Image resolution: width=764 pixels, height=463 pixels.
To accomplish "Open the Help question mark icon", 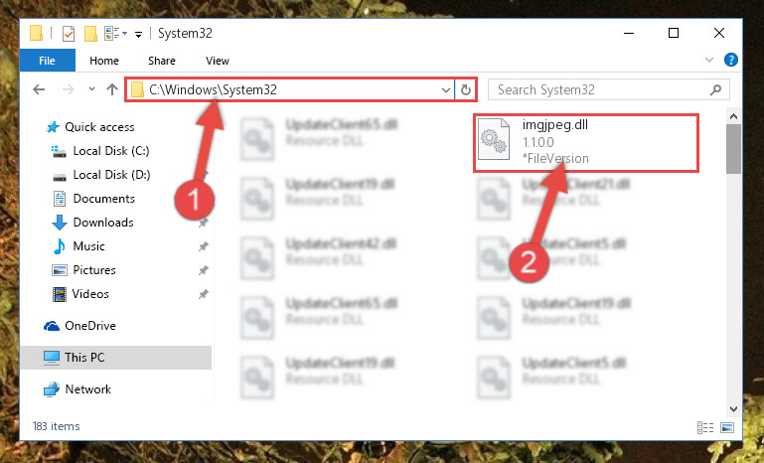I will point(730,60).
